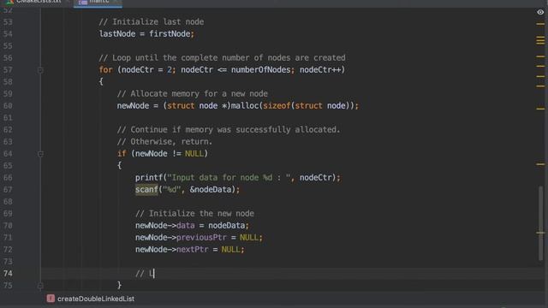This screenshot has width=548, height=308.
Task: Place cursor in comment '// Initialize last node'
Action: pos(151,22)
